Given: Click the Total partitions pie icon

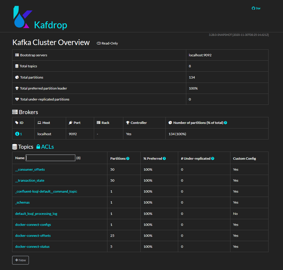Looking at the screenshot, I should tap(17, 77).
